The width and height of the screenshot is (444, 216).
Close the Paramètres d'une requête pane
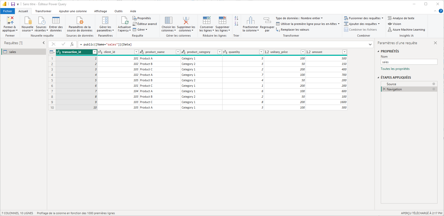pos(435,43)
